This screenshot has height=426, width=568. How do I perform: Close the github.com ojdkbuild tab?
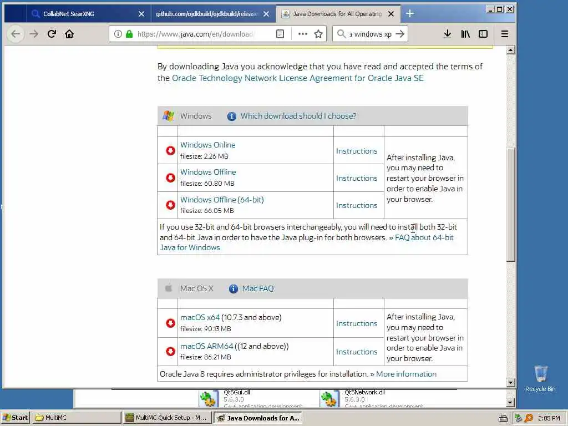[266, 14]
